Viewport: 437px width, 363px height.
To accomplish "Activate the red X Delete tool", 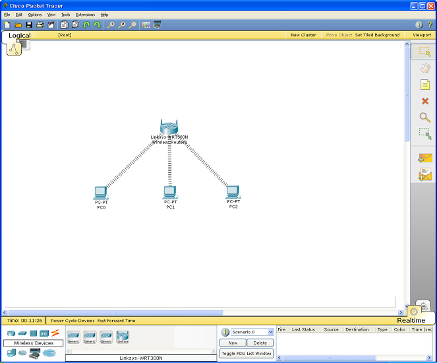I will click(x=425, y=101).
